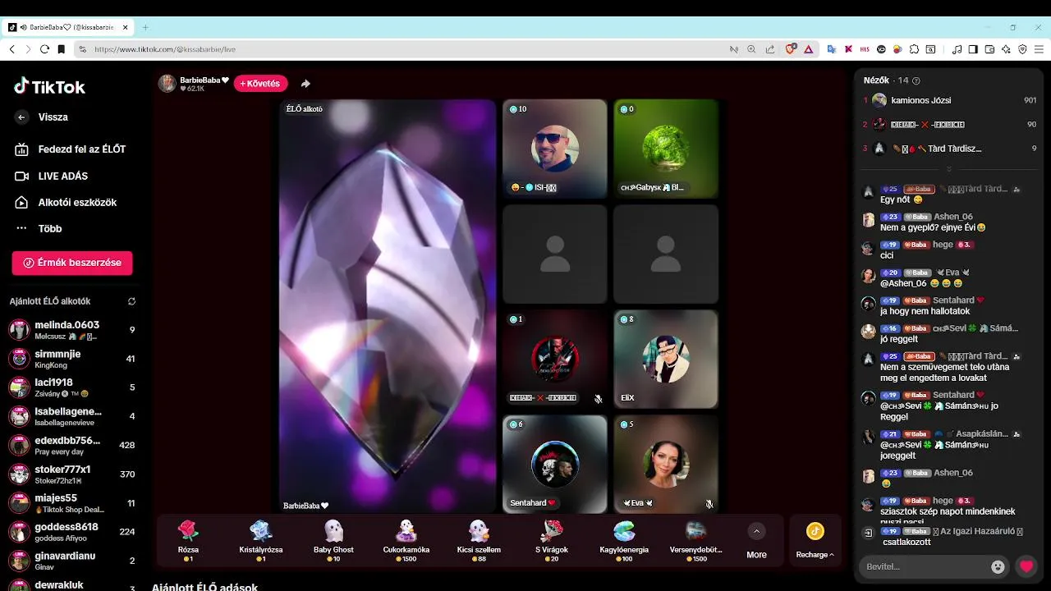Open a new browser tab
The image size is (1051, 591).
click(145, 27)
